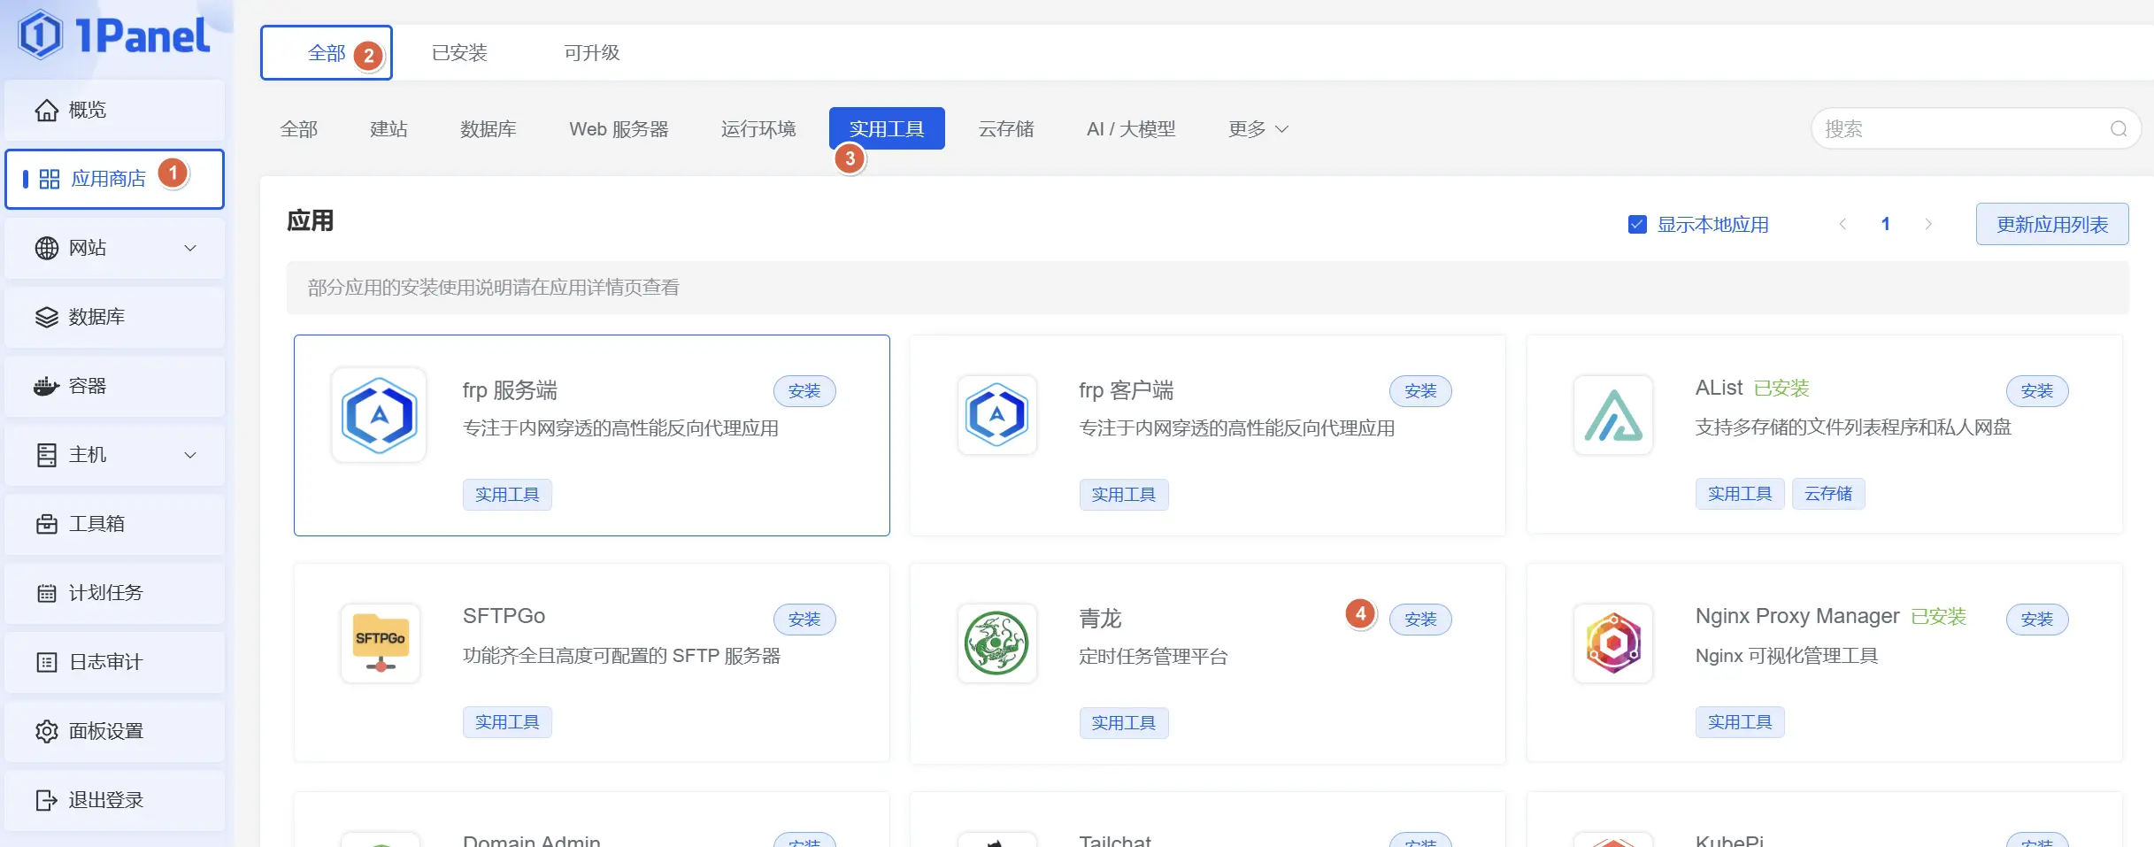
Task: Go to previous page arrow
Action: (x=1842, y=224)
